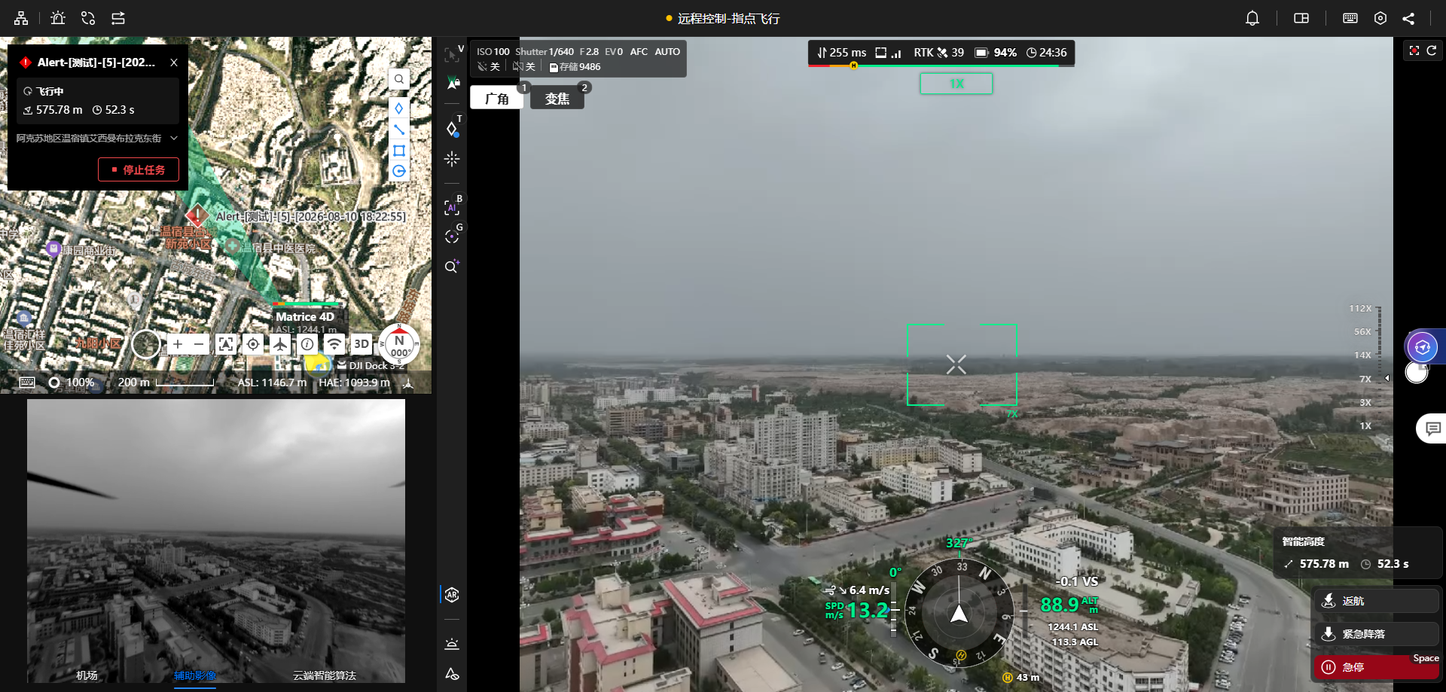Toggle the fullscreen focus icon top right
This screenshot has height=692, width=1446.
tap(1414, 50)
